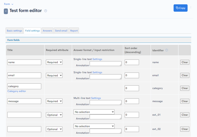Screen dimensions: 197x137
Task: Open the three-dot more options menu
Action: coord(191,8)
